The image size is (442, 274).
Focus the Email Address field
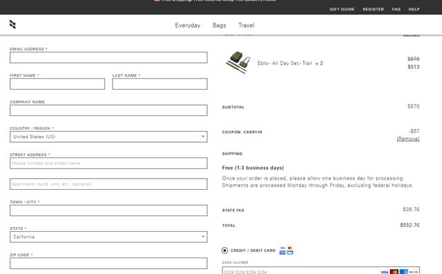tap(108, 57)
